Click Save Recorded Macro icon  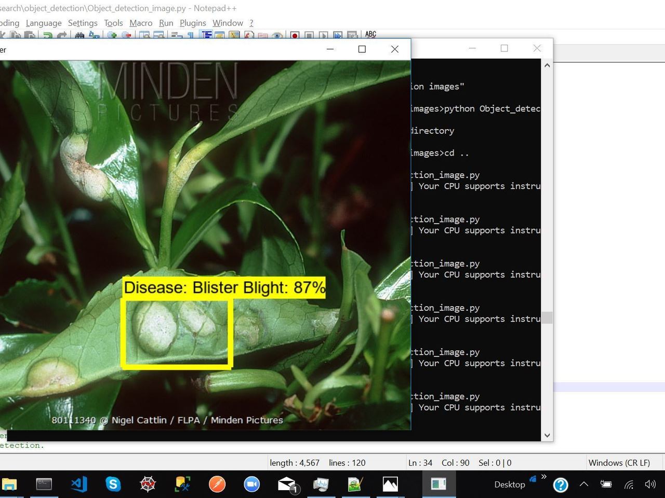352,35
